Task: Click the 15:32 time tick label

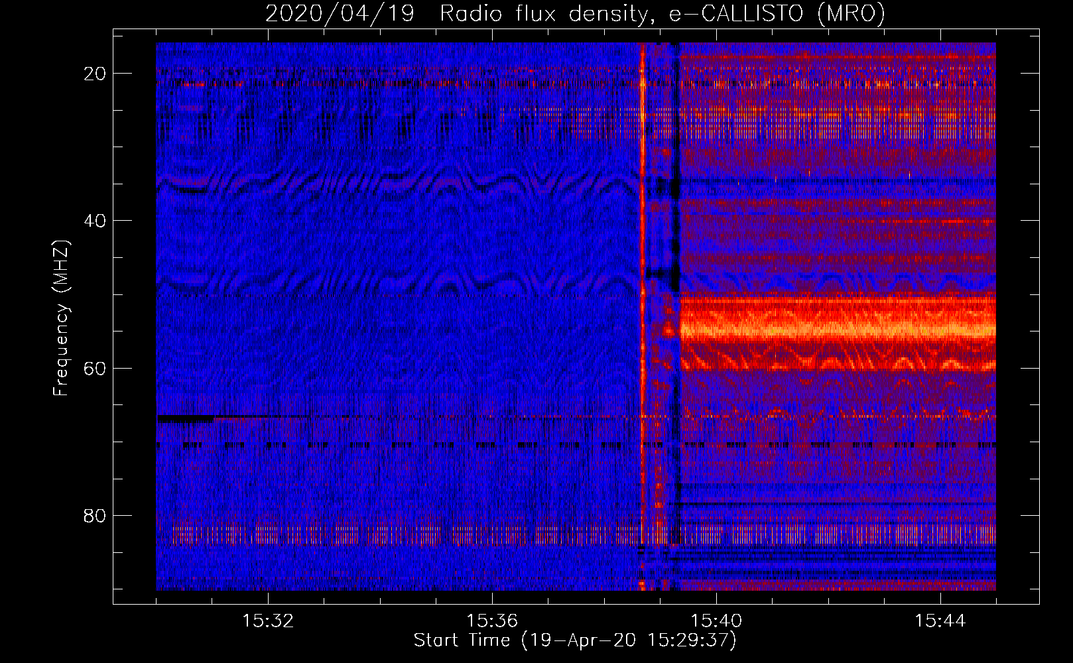Action: pyautogui.click(x=268, y=621)
